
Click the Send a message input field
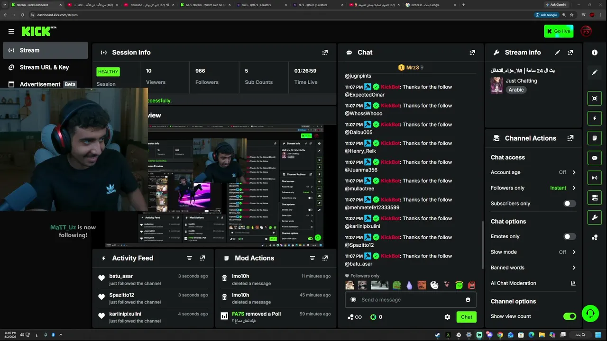point(411,300)
